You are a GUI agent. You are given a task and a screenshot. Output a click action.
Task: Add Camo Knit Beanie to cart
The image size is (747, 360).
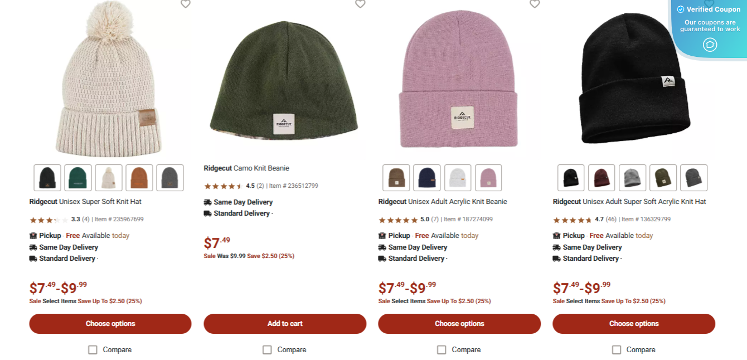pyautogui.click(x=285, y=324)
